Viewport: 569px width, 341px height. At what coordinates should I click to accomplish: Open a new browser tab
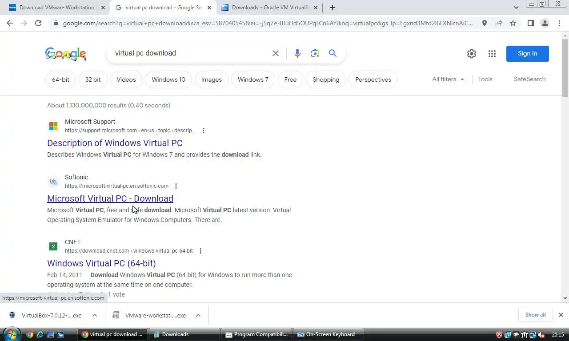click(332, 8)
